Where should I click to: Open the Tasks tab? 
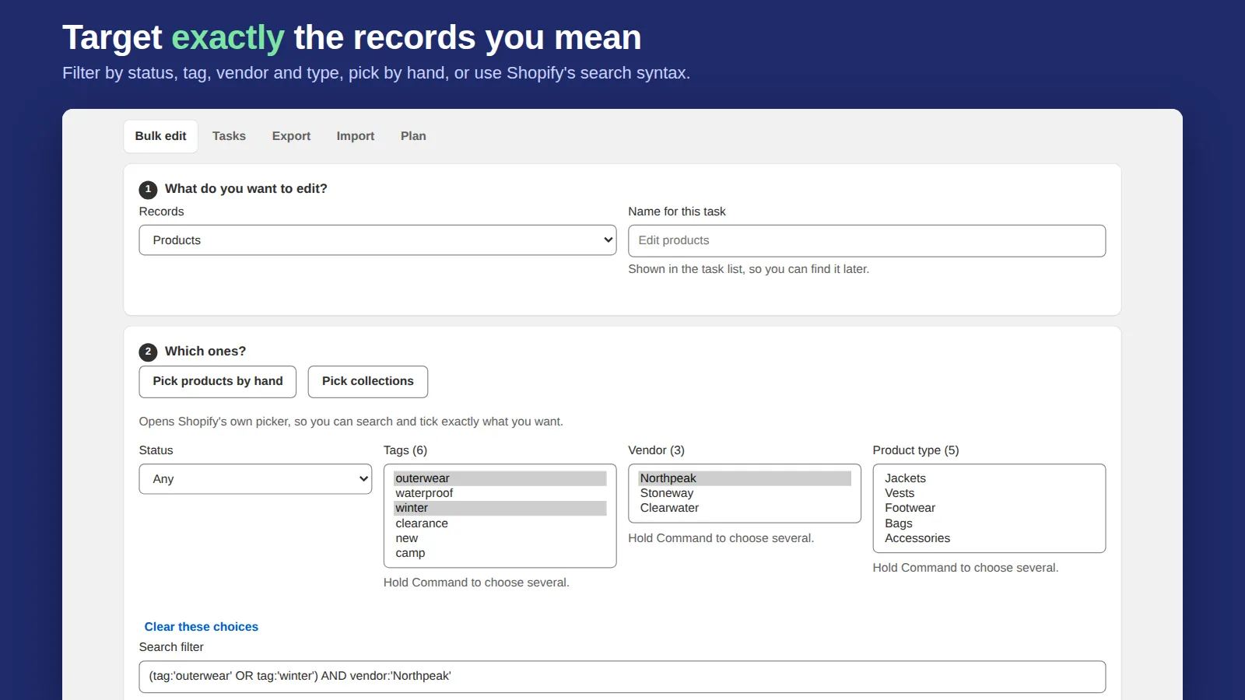pos(229,136)
